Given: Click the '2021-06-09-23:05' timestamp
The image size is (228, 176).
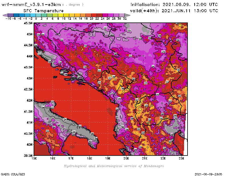Looking at the screenshot, I should tap(208, 174).
